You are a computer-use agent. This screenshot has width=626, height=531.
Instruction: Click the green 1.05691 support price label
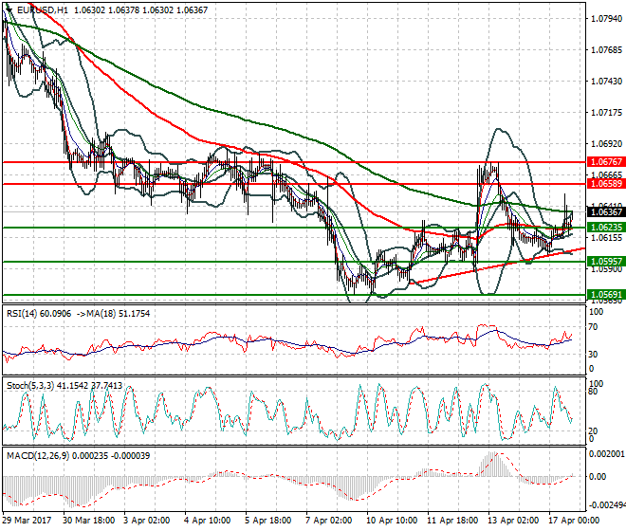(x=606, y=295)
